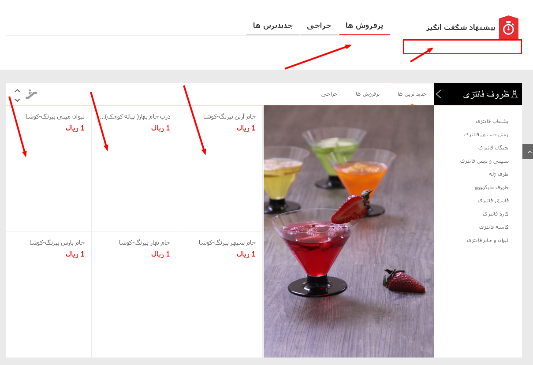Click the up arrow of the carousel
Image resolution: width=533 pixels, height=365 pixels.
click(x=17, y=91)
